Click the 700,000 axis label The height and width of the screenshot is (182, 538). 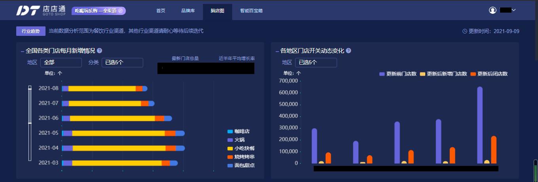[288, 81]
